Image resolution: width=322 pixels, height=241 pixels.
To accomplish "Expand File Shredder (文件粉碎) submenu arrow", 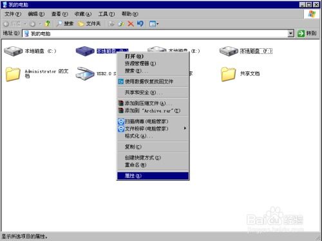I will point(185,129).
